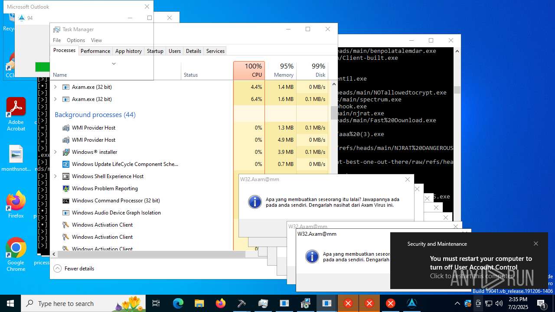Switch to the Users tab
555x312 pixels.
pyautogui.click(x=175, y=51)
